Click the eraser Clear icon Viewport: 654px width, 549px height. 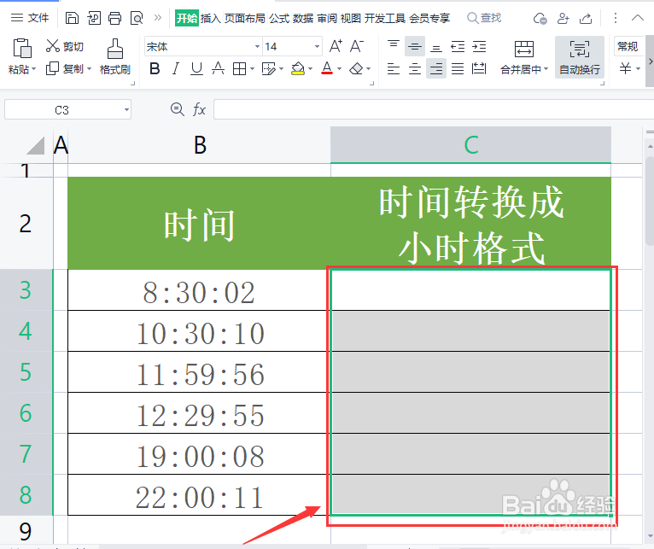[356, 68]
